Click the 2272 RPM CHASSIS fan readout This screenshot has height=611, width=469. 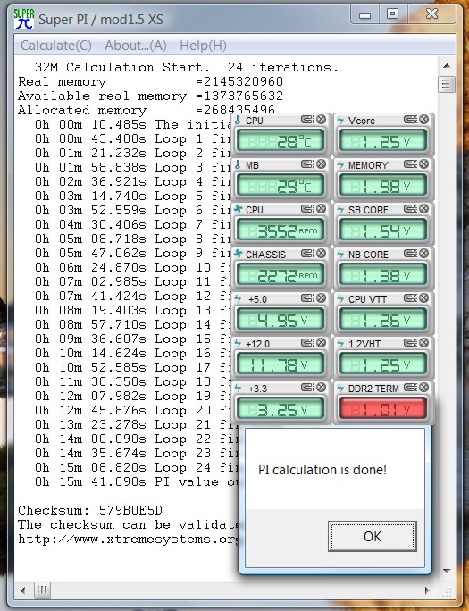coord(281,275)
